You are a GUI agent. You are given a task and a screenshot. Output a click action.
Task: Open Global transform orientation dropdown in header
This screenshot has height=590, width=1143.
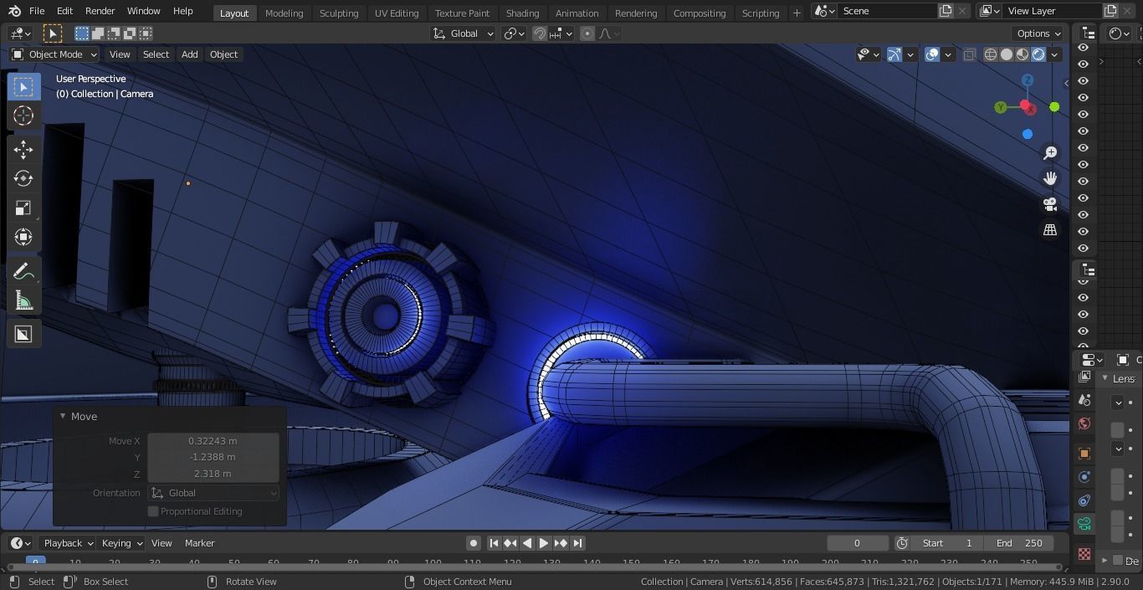pyautogui.click(x=463, y=33)
